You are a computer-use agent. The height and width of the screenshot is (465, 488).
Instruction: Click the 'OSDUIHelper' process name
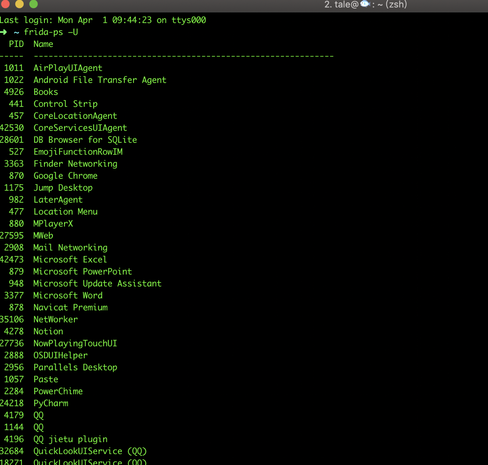61,355
